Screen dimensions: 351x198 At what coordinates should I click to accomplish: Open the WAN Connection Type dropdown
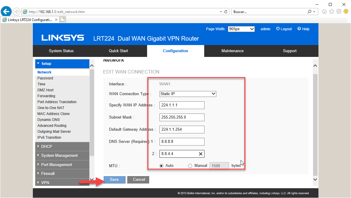(188, 94)
